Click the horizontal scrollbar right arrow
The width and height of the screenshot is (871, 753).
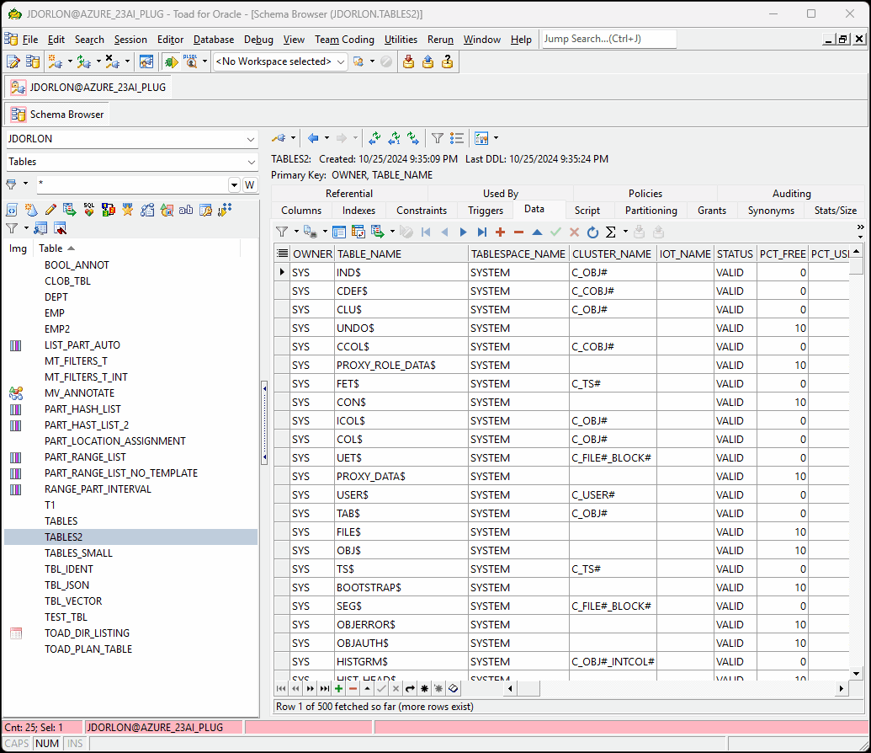click(x=842, y=688)
